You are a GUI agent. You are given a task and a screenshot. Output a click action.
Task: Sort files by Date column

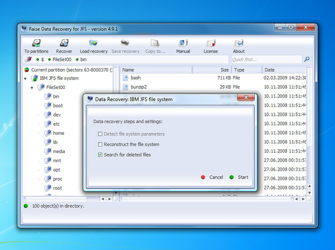(284, 70)
